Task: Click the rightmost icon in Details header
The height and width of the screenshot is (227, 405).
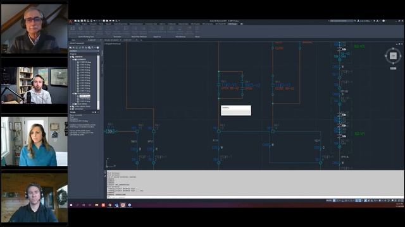Action: click(x=98, y=112)
